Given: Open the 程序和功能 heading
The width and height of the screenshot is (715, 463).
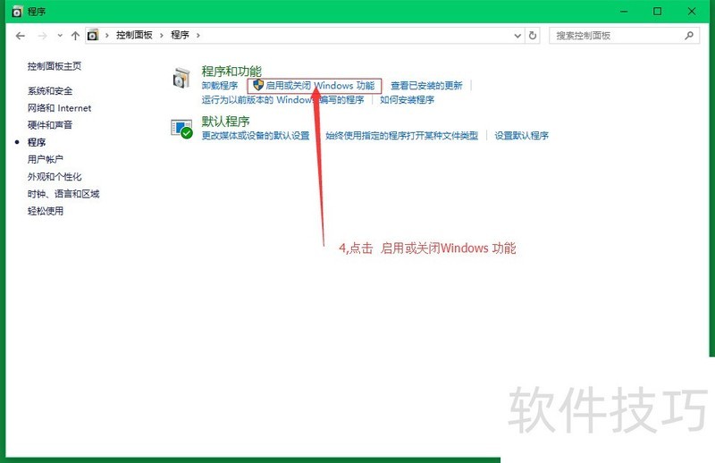Looking at the screenshot, I should coord(231,72).
